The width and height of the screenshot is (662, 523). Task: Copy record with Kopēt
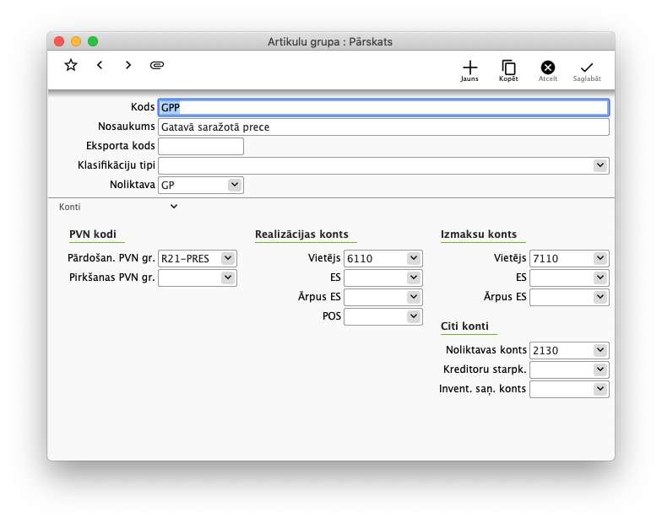coord(508,71)
